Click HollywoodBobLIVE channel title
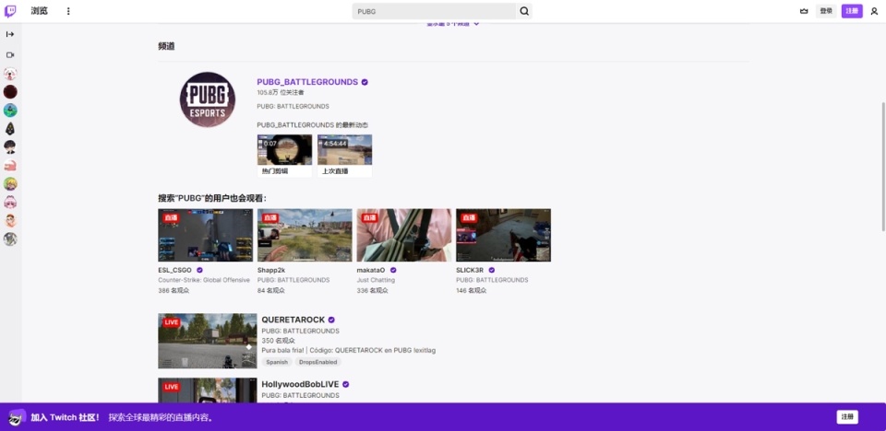The width and height of the screenshot is (886, 431). (x=300, y=384)
